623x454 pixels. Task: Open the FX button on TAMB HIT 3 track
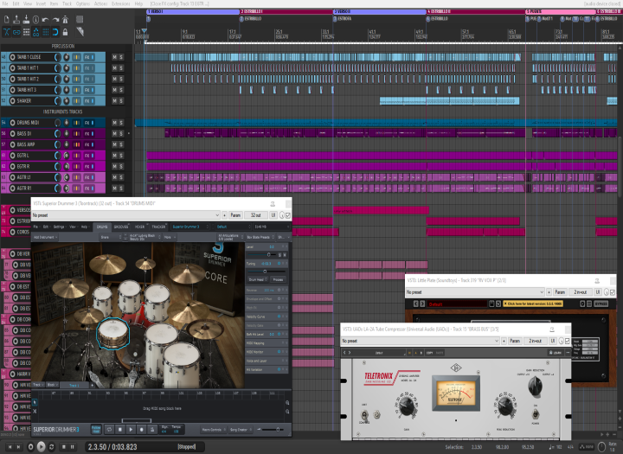[88, 90]
